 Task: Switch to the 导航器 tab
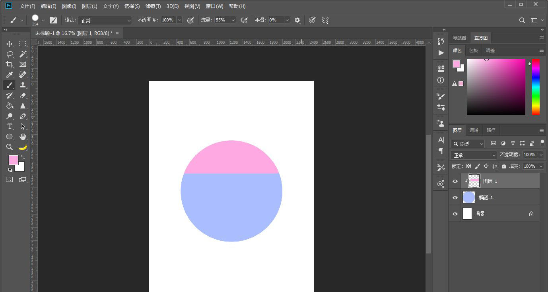pyautogui.click(x=459, y=38)
